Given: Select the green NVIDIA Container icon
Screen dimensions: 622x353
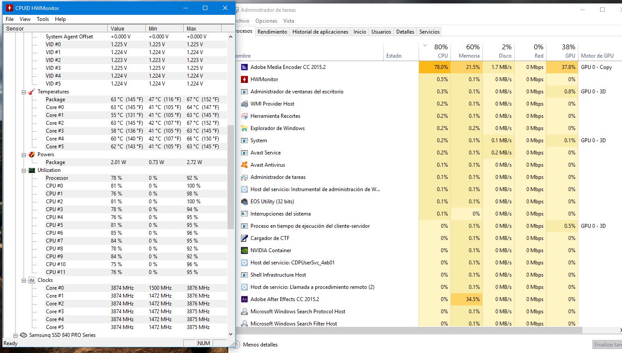Looking at the screenshot, I should pyautogui.click(x=244, y=250).
